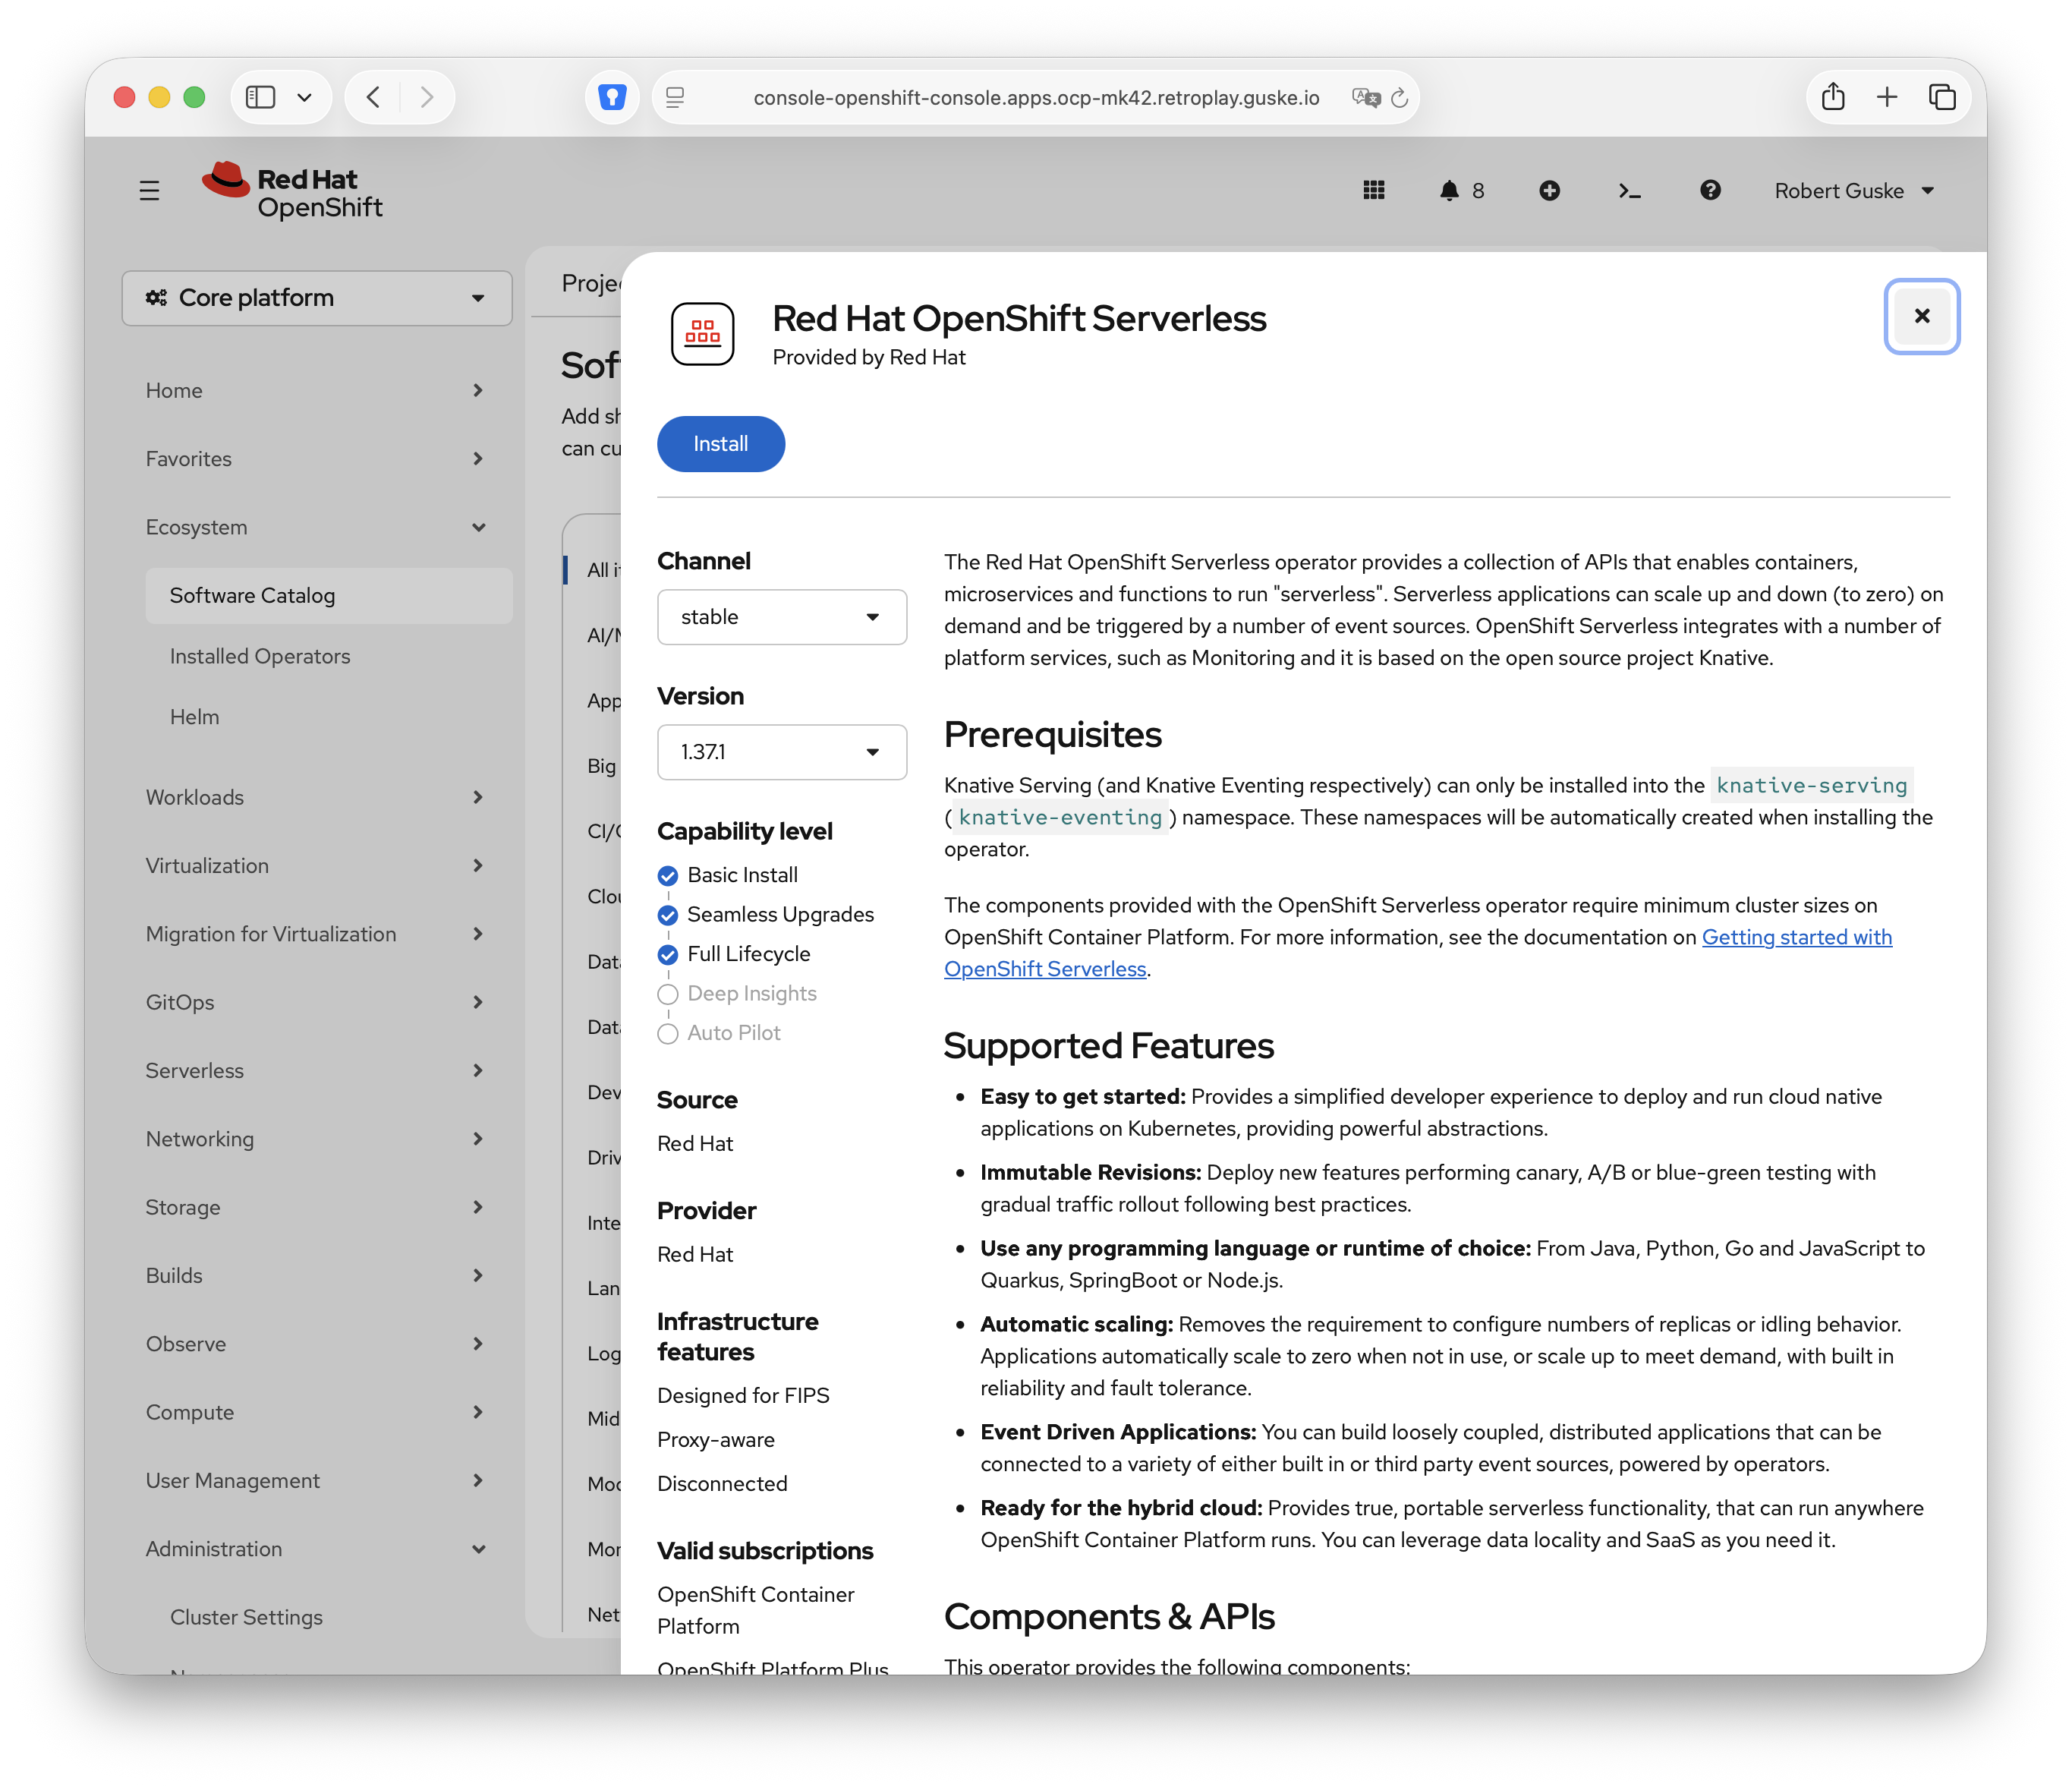This screenshot has width=2072, height=1787.
Task: Select the Auto Pilot capability radio
Action: point(668,1033)
